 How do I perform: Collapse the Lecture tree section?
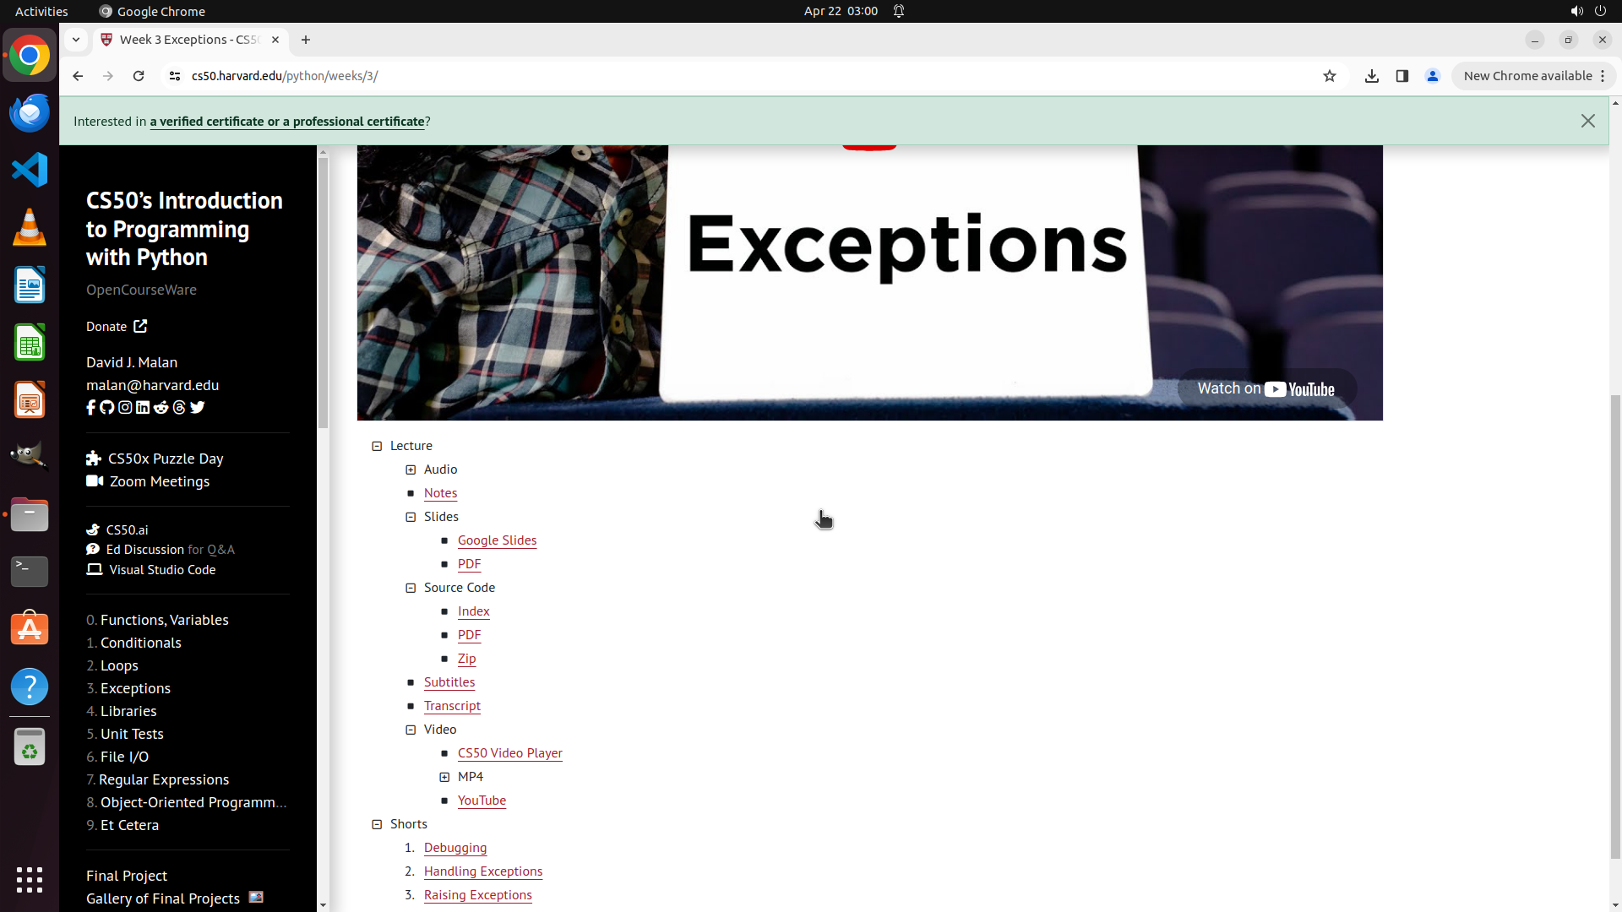coord(377,446)
